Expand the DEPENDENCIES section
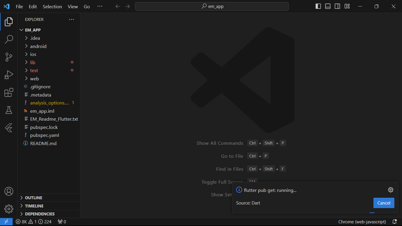 point(49,214)
